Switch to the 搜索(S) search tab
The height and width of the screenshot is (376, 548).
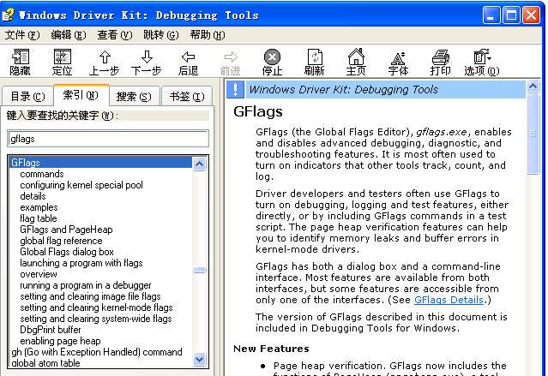point(134,96)
